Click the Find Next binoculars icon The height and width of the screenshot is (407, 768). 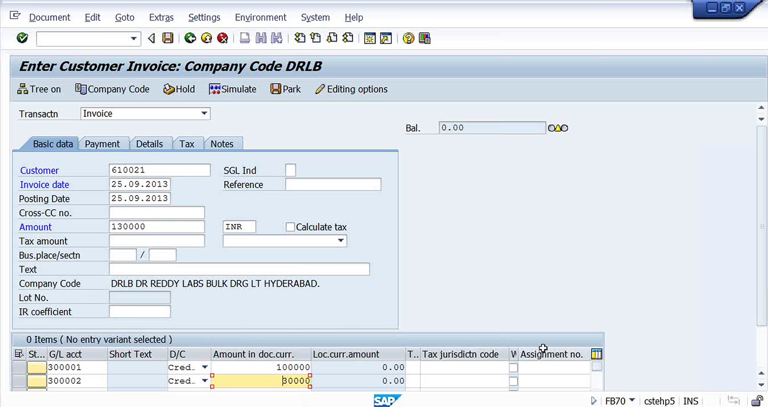coord(277,38)
